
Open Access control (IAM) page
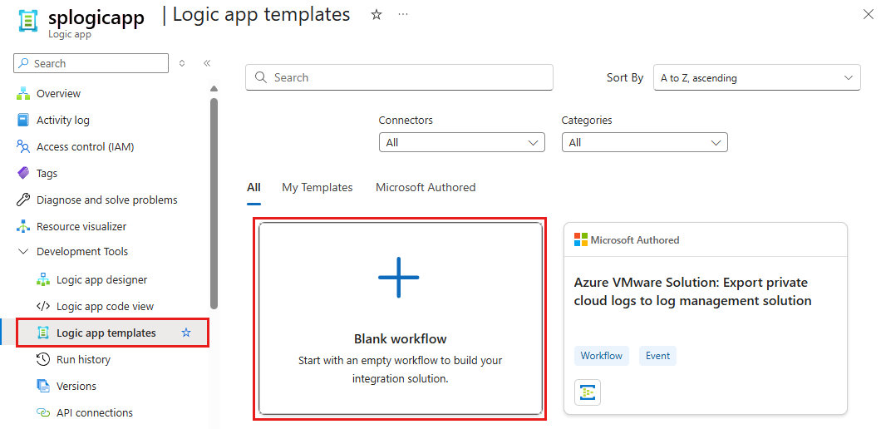[86, 147]
